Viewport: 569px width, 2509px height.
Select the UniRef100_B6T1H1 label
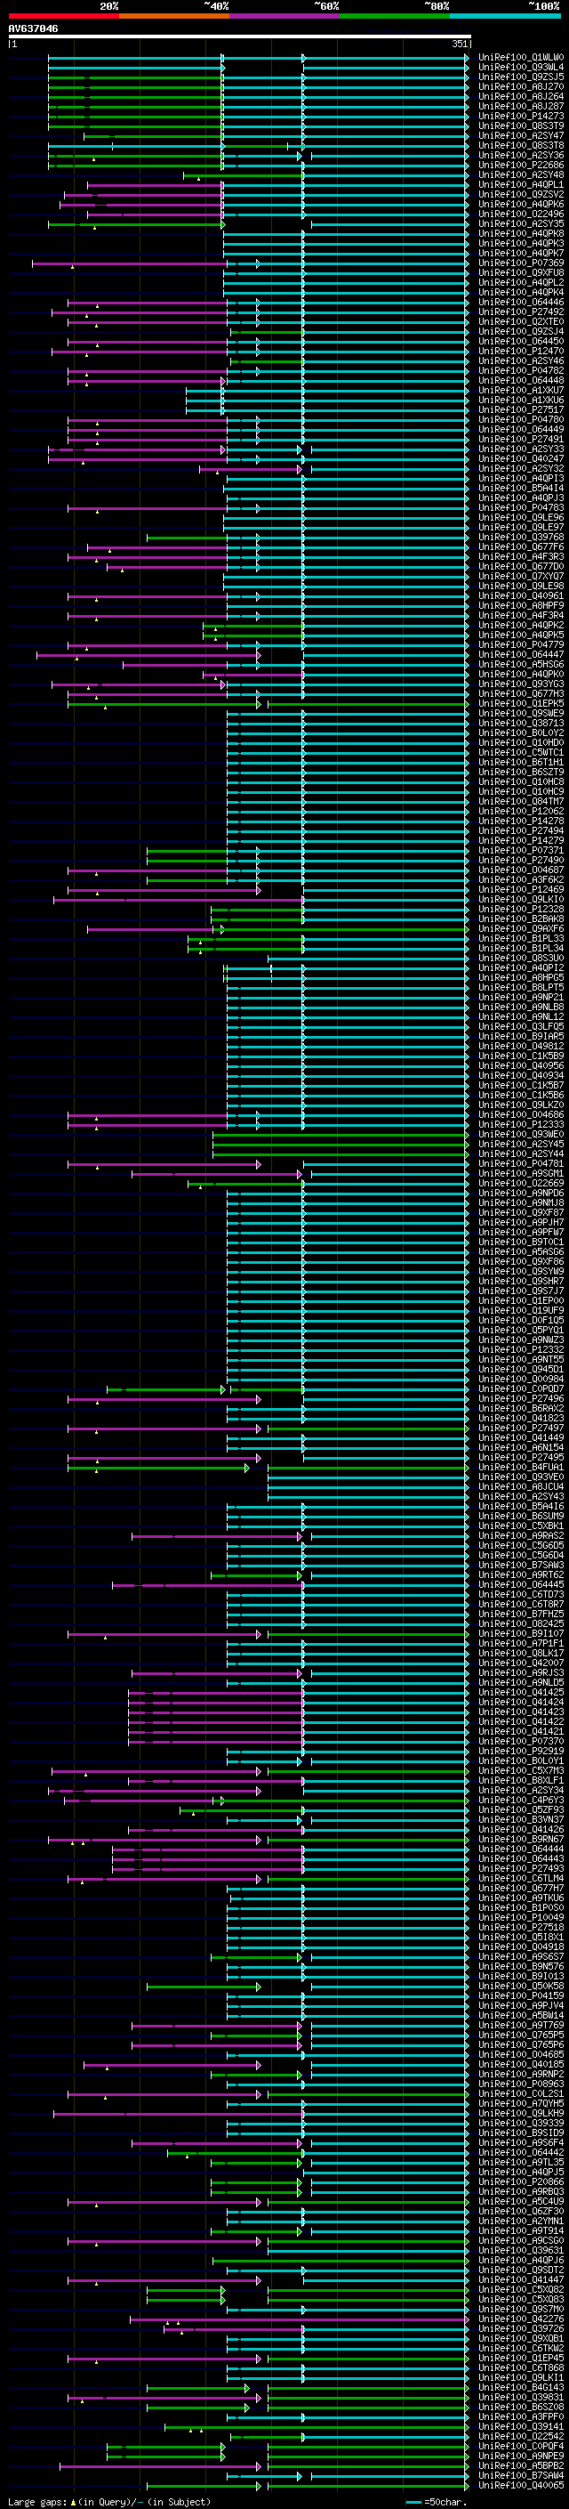tap(521, 763)
